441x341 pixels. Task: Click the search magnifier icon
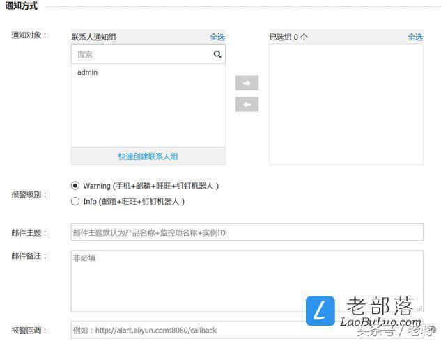tap(217, 54)
